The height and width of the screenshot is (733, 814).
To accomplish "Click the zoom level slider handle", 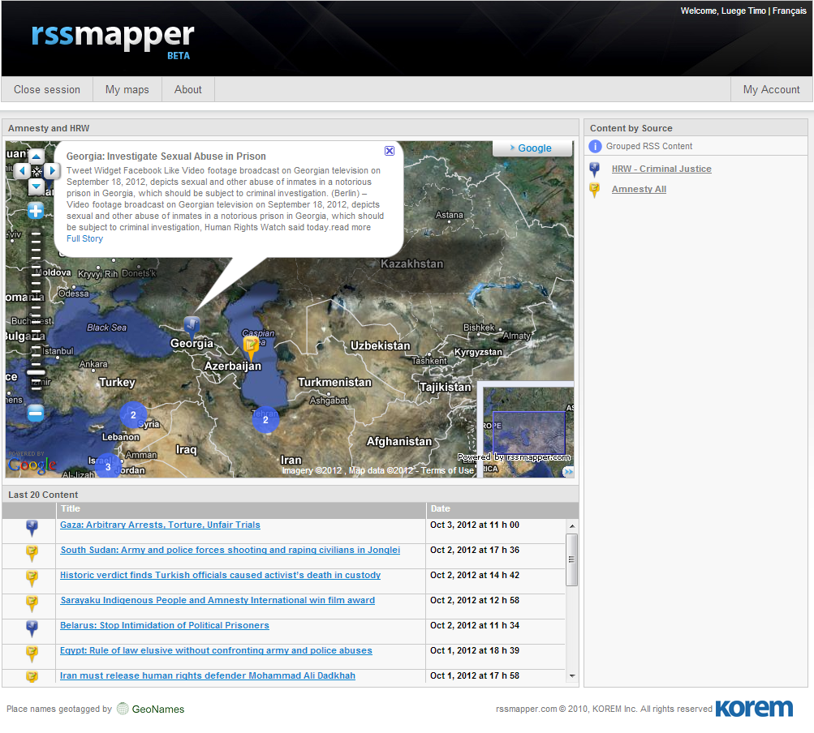I will [x=36, y=372].
